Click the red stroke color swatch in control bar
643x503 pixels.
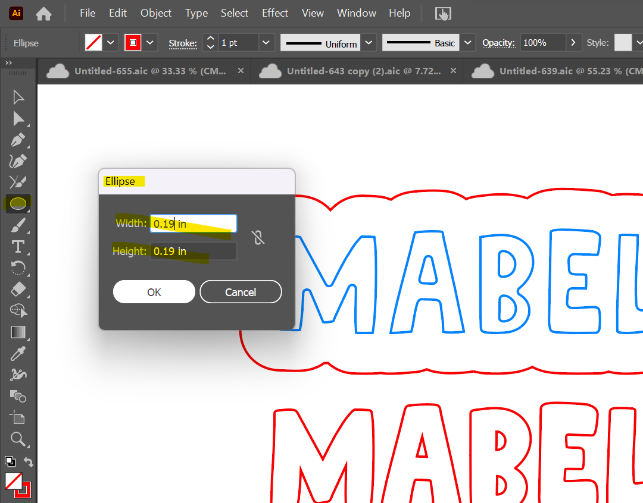click(133, 43)
